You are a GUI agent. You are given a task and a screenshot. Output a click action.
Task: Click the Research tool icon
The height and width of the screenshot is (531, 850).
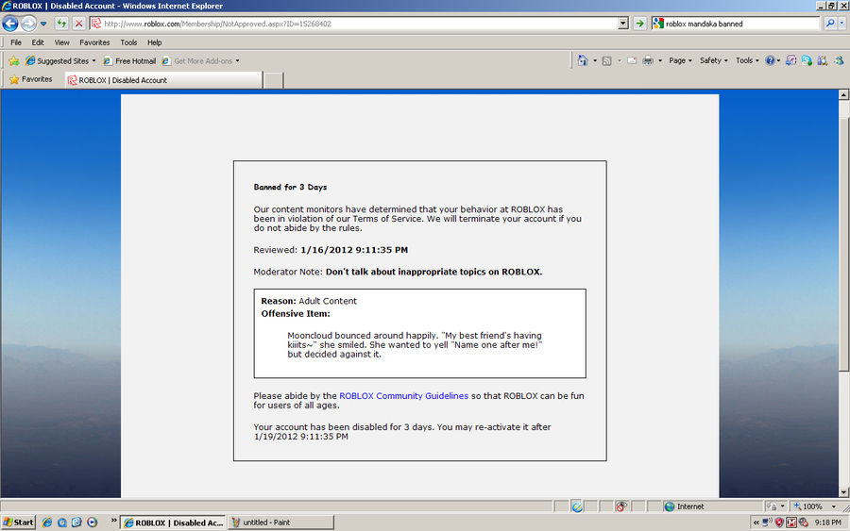pyautogui.click(x=823, y=60)
